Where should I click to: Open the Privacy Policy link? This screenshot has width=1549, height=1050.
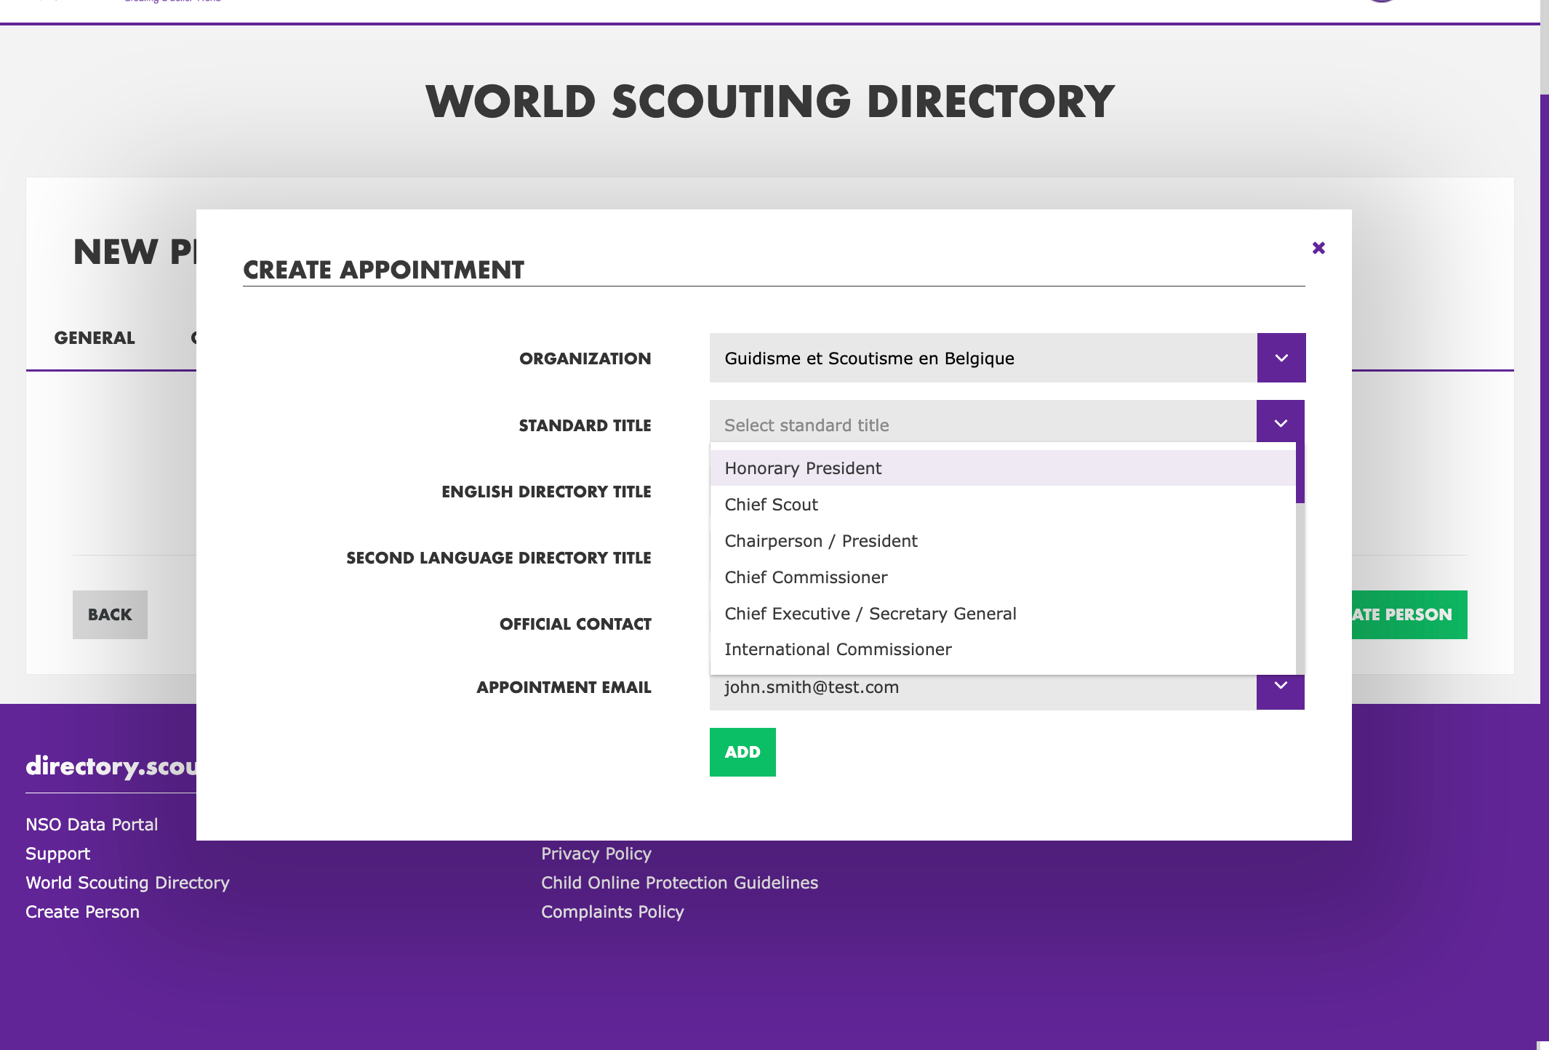point(596,854)
